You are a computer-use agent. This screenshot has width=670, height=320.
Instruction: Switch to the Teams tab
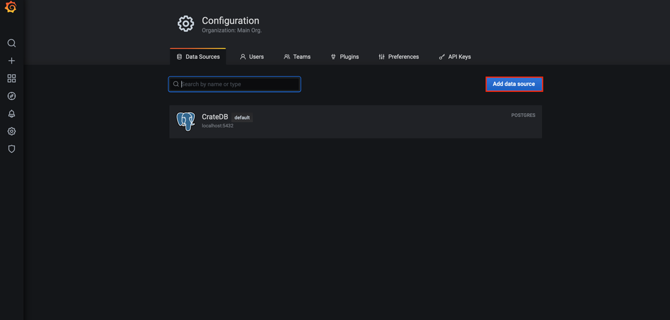pos(297,57)
